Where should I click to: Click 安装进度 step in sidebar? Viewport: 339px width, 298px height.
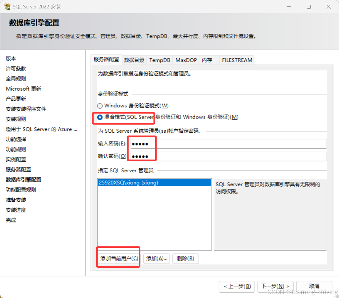[16, 210]
